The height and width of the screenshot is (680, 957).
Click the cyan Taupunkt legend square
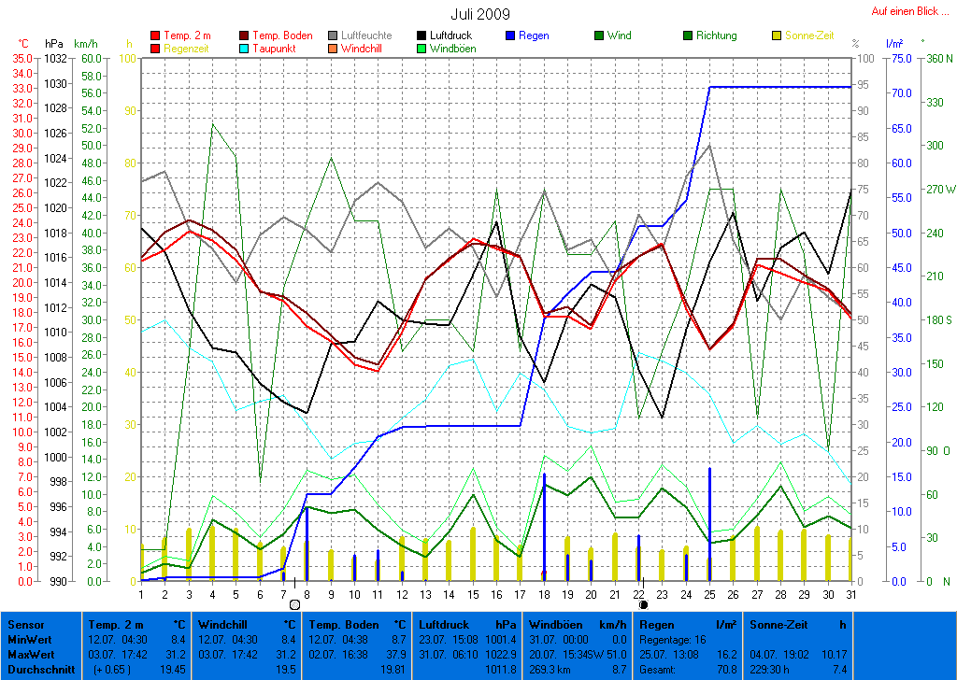(x=245, y=48)
